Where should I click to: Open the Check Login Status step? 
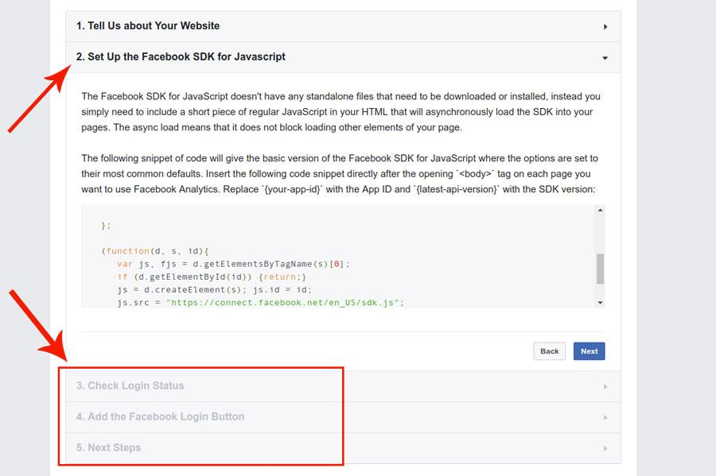[x=130, y=385]
